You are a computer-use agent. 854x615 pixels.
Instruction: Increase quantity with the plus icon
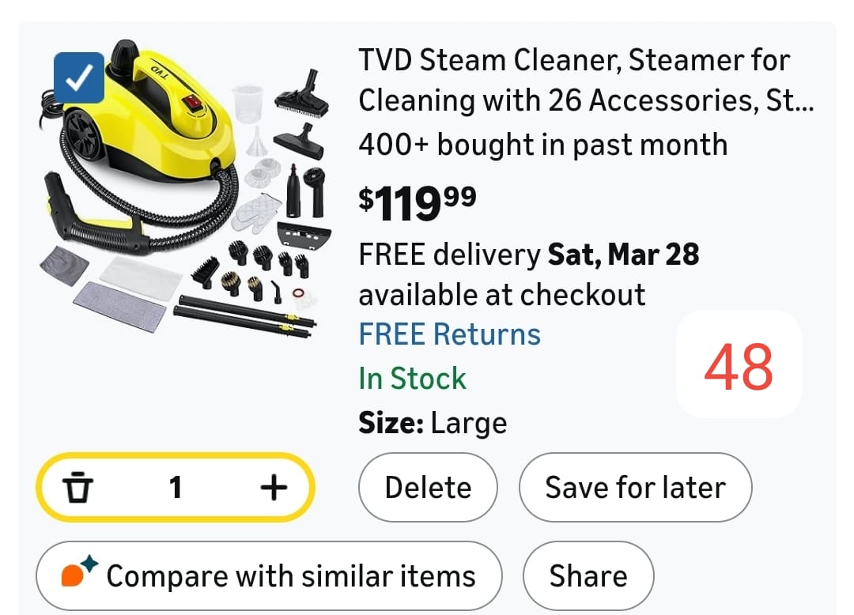(x=274, y=488)
